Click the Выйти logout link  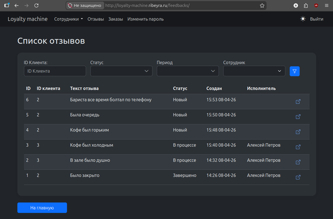coord(317,19)
